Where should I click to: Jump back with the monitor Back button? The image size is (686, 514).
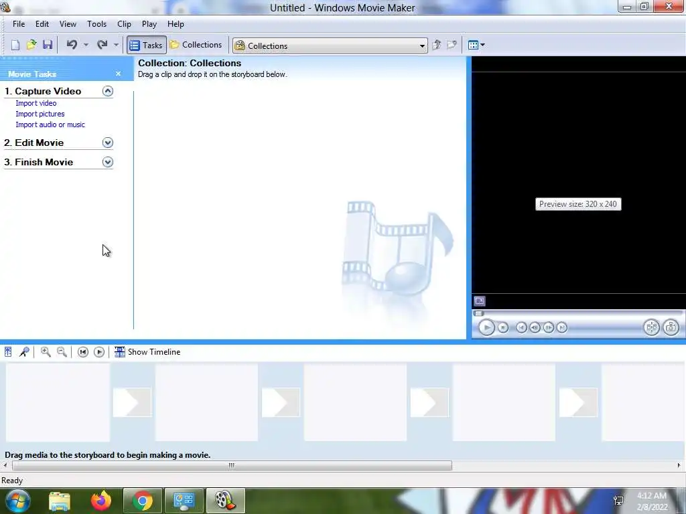pos(521,327)
